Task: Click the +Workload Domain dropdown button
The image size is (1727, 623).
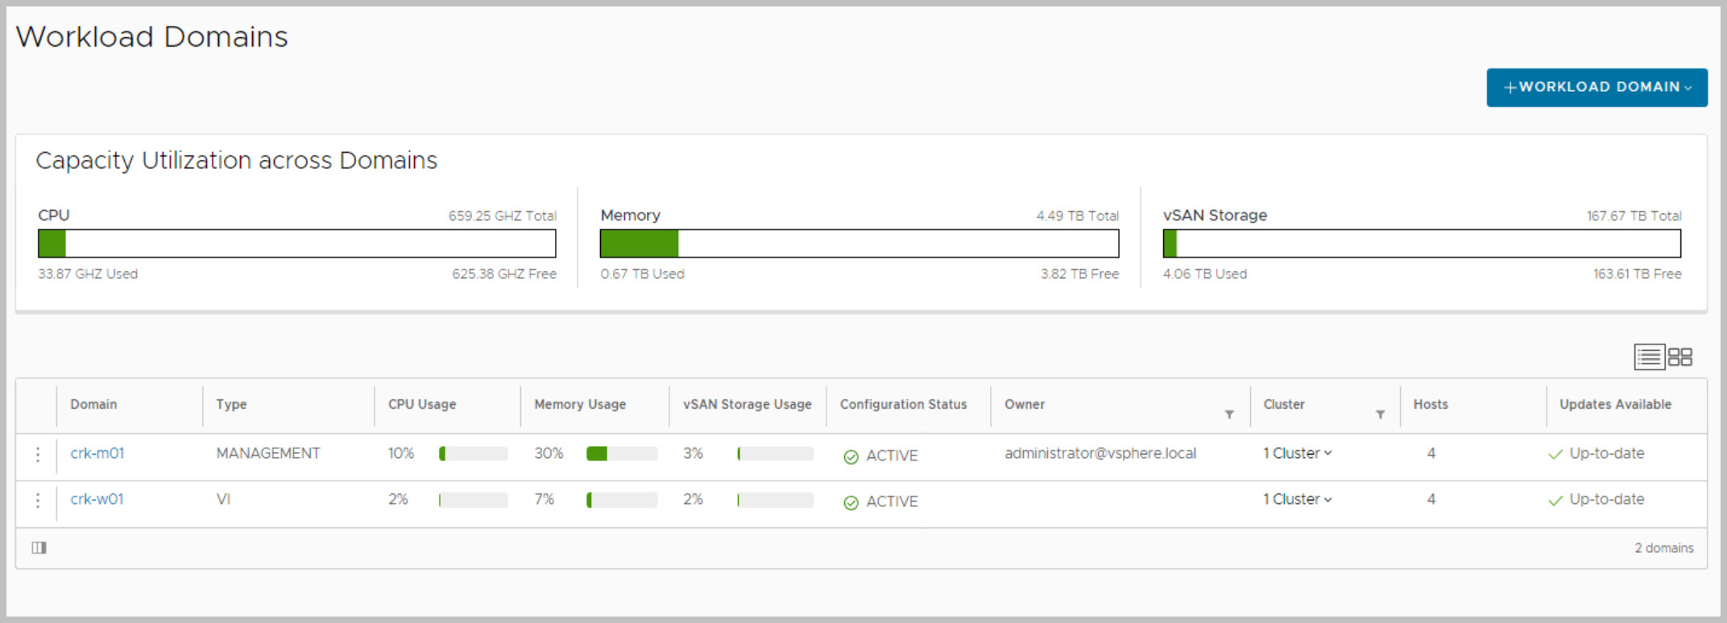Action: point(1597,87)
